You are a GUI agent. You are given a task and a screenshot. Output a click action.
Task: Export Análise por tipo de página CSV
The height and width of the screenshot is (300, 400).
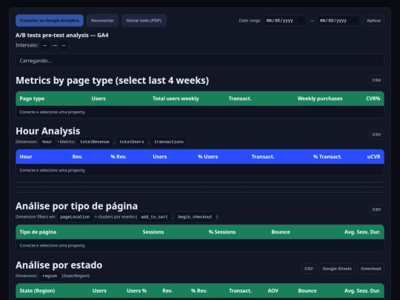(x=376, y=210)
